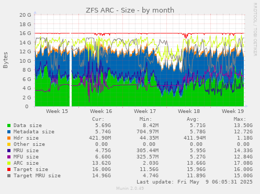Select the 'ARC size' legend label
Image resolution: width=260 pixels, height=194 pixels.
point(26,163)
